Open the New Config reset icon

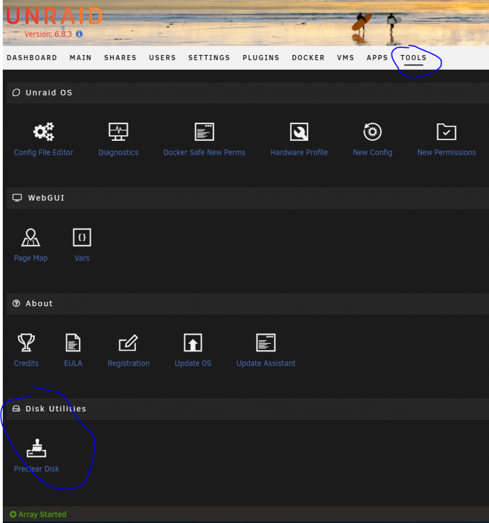[x=373, y=132]
